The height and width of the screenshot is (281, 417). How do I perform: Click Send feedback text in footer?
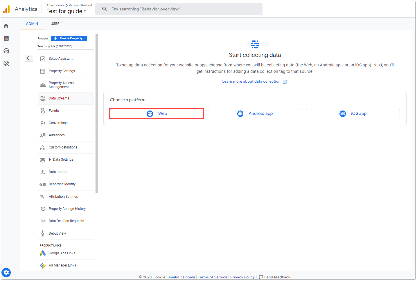(x=277, y=277)
